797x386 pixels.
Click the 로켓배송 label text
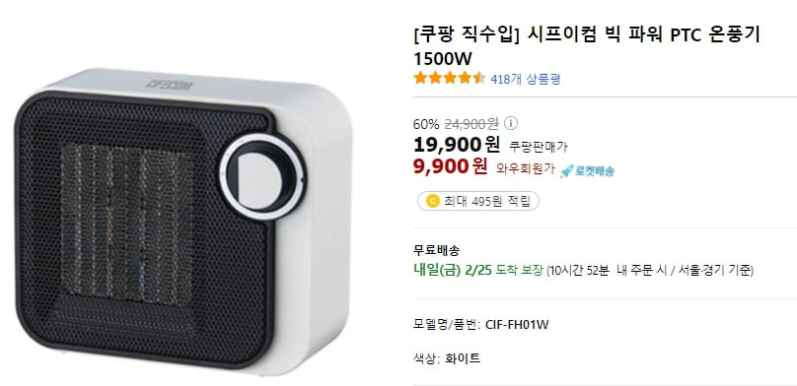(x=595, y=172)
